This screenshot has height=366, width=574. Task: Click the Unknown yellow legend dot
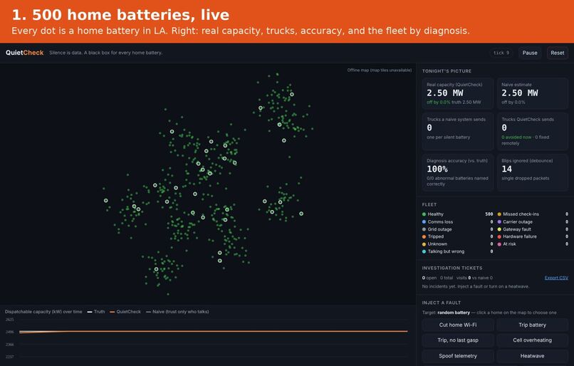pos(424,244)
